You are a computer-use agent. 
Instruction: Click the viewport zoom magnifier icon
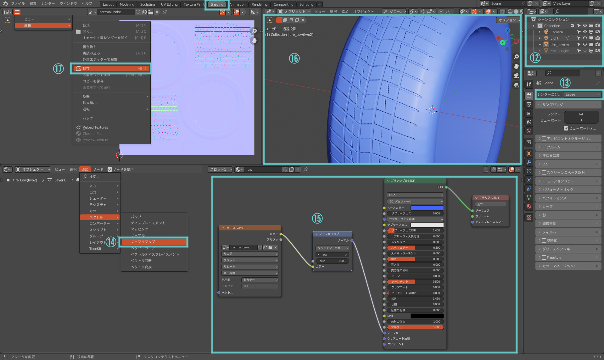click(x=516, y=57)
